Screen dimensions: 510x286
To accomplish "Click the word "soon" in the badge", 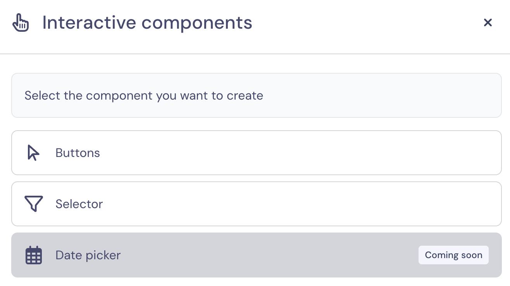I will pos(472,255).
